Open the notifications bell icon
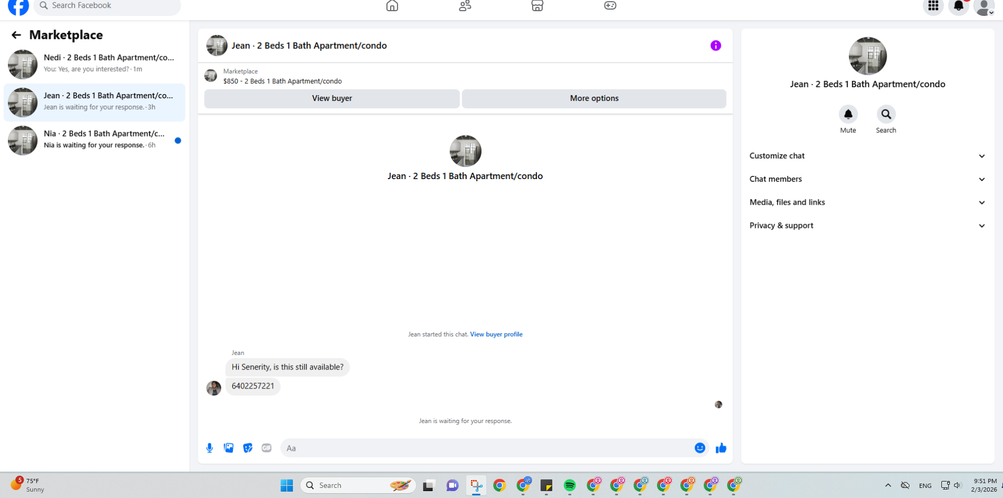The image size is (1003, 498). point(958,6)
